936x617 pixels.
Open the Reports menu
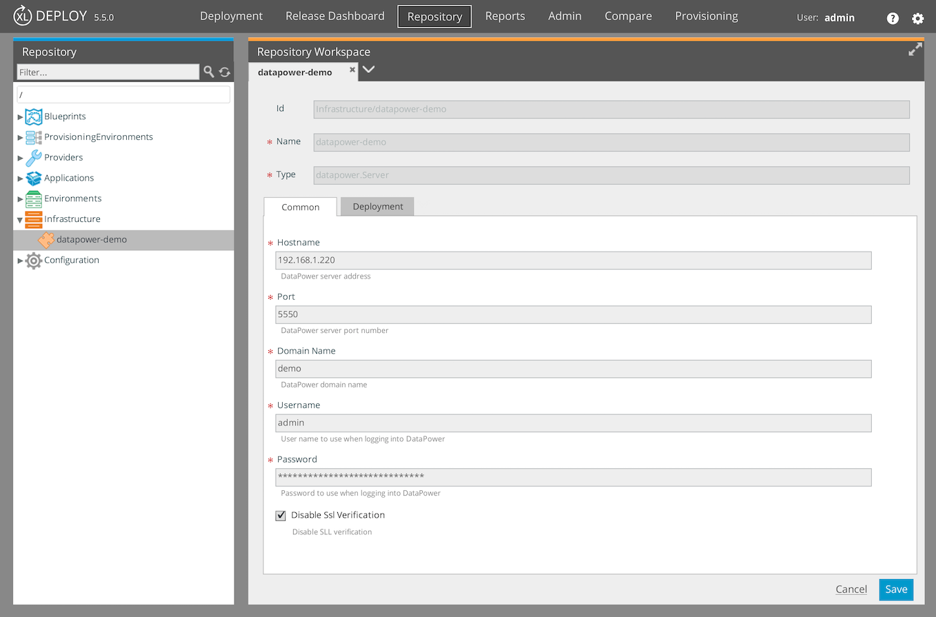pos(505,16)
